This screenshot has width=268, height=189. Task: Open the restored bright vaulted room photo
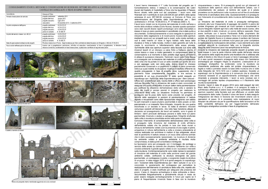coord(39,118)
